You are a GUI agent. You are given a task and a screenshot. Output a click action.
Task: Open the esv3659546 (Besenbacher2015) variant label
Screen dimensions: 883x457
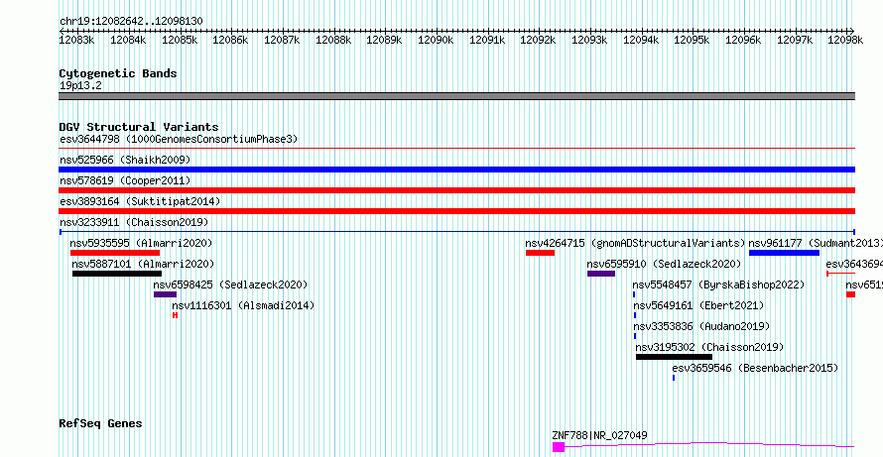pyautogui.click(x=755, y=368)
